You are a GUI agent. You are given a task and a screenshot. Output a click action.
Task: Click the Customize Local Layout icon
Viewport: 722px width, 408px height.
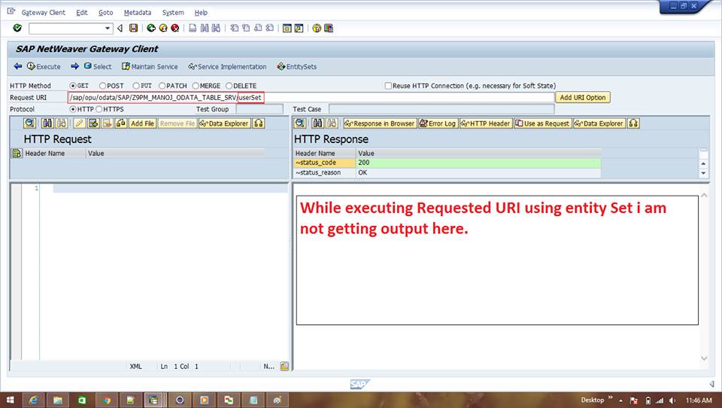pos(329,28)
